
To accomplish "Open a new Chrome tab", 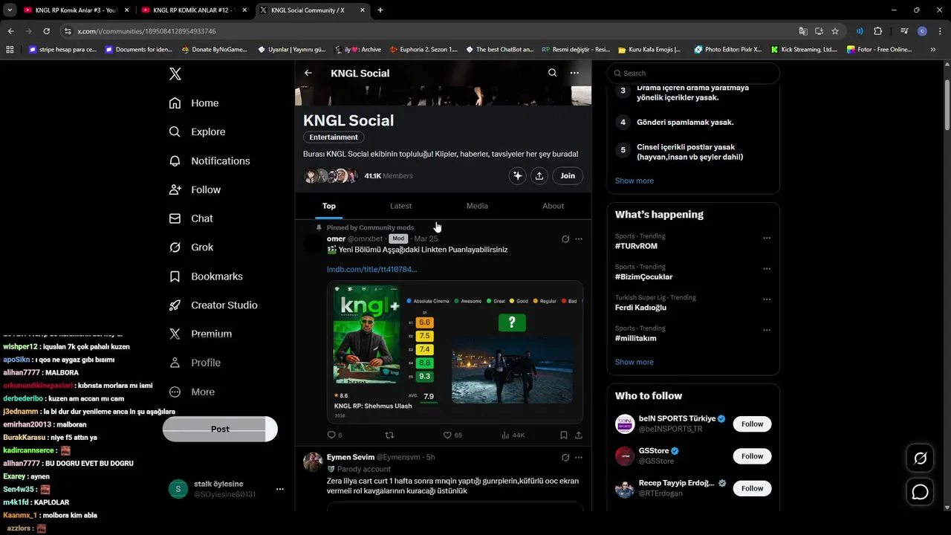I will (x=380, y=10).
